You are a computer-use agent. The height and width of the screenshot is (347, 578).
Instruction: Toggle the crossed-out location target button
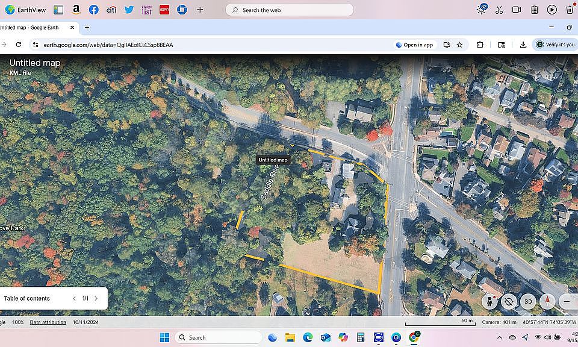509,301
